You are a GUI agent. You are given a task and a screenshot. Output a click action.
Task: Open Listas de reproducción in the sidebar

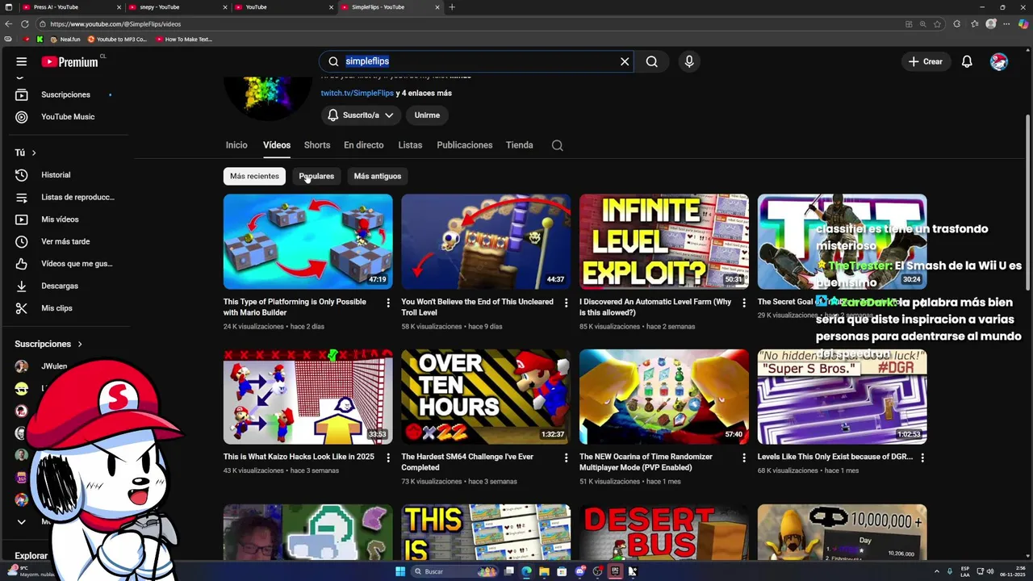point(65,197)
